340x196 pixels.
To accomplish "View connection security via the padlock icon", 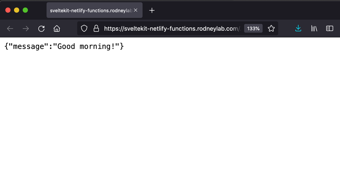I will (96, 28).
